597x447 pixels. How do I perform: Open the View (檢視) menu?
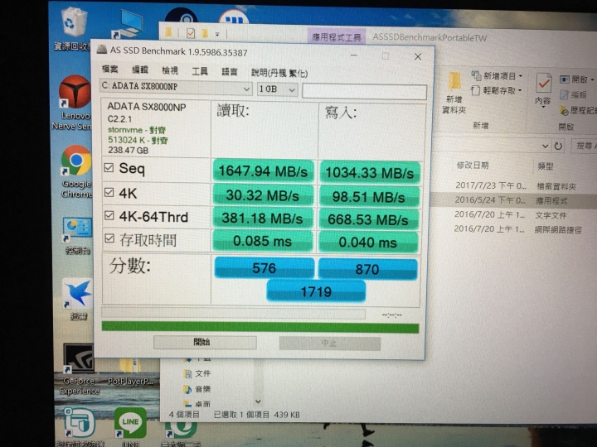tap(170, 70)
